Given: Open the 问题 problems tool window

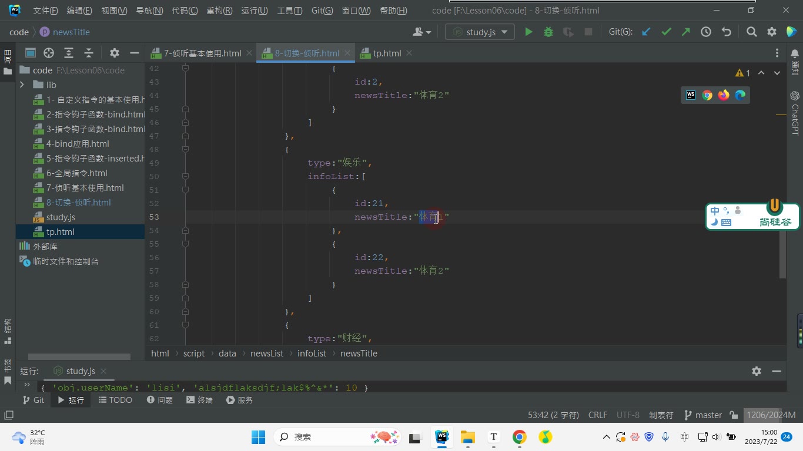Looking at the screenshot, I should point(159,399).
